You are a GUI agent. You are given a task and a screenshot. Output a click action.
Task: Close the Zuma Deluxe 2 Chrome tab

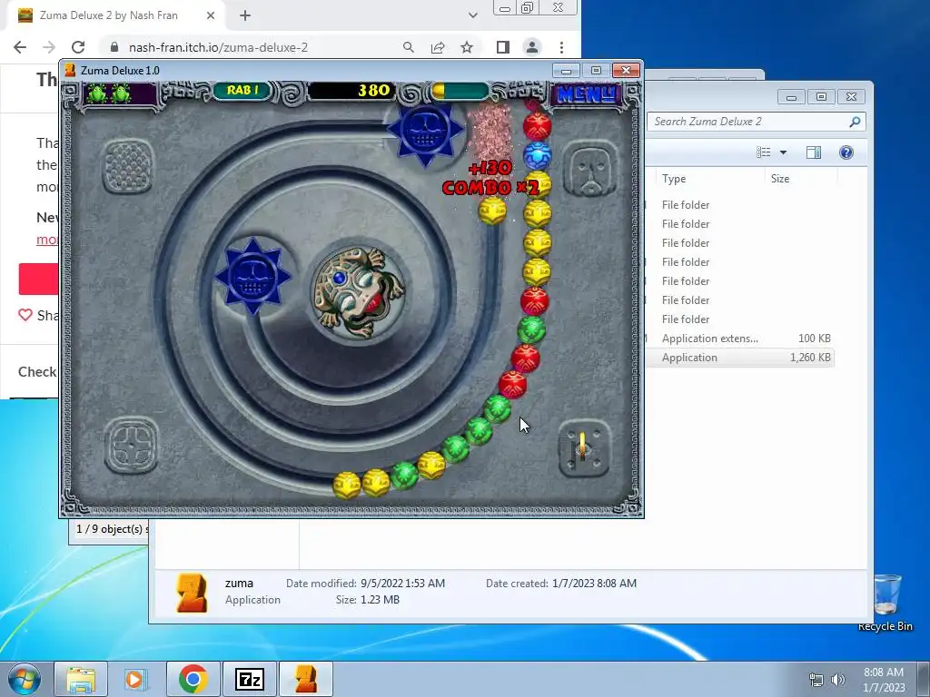click(211, 16)
